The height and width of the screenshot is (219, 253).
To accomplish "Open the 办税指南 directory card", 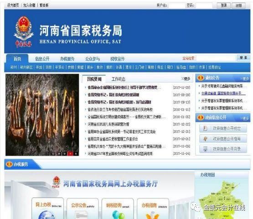I will [153, 209].
